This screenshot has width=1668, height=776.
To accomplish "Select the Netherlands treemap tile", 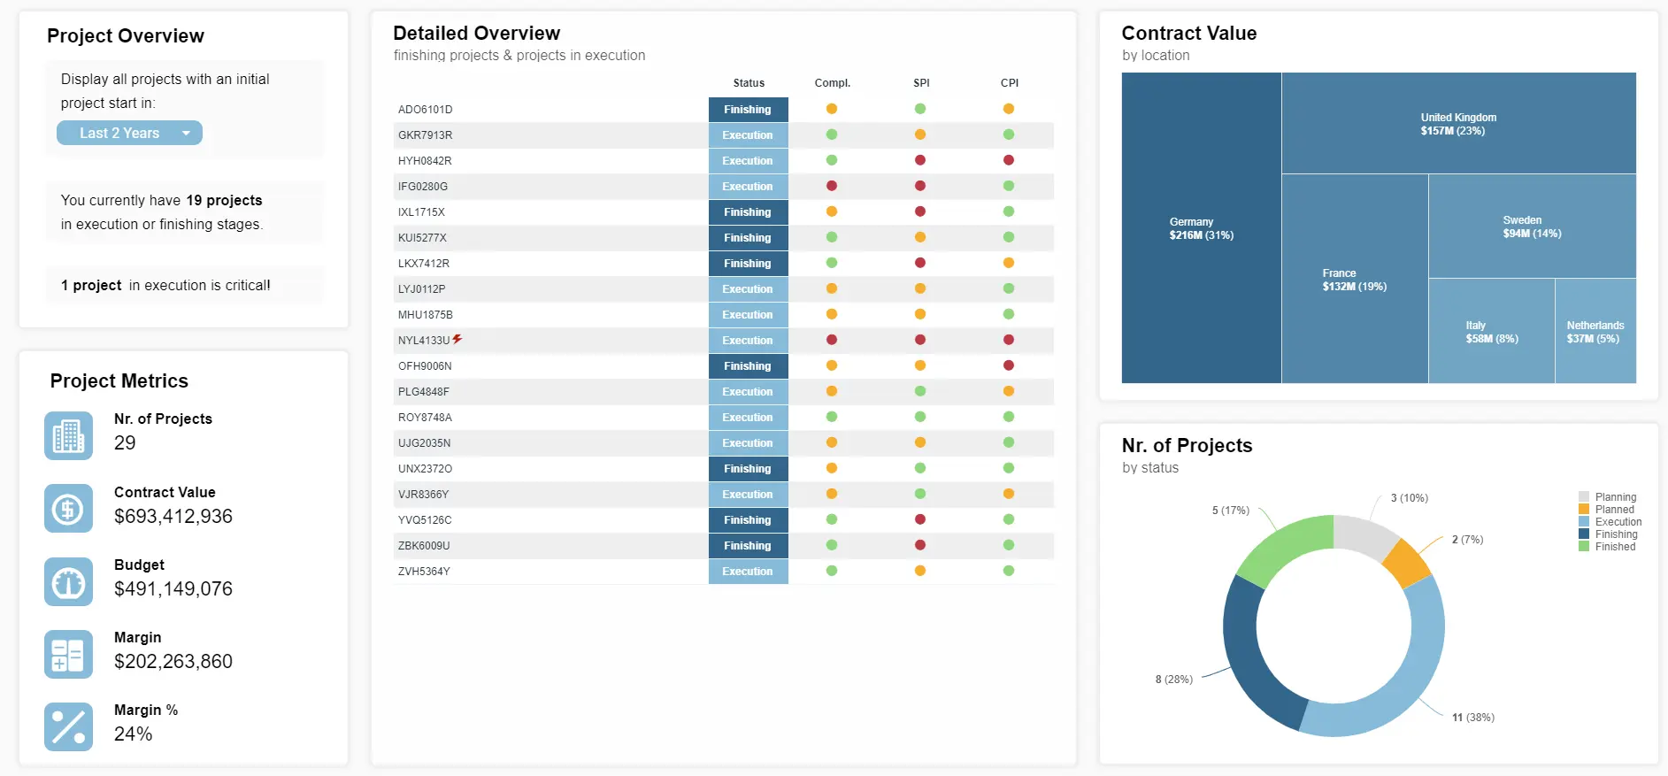I will coord(1595,331).
